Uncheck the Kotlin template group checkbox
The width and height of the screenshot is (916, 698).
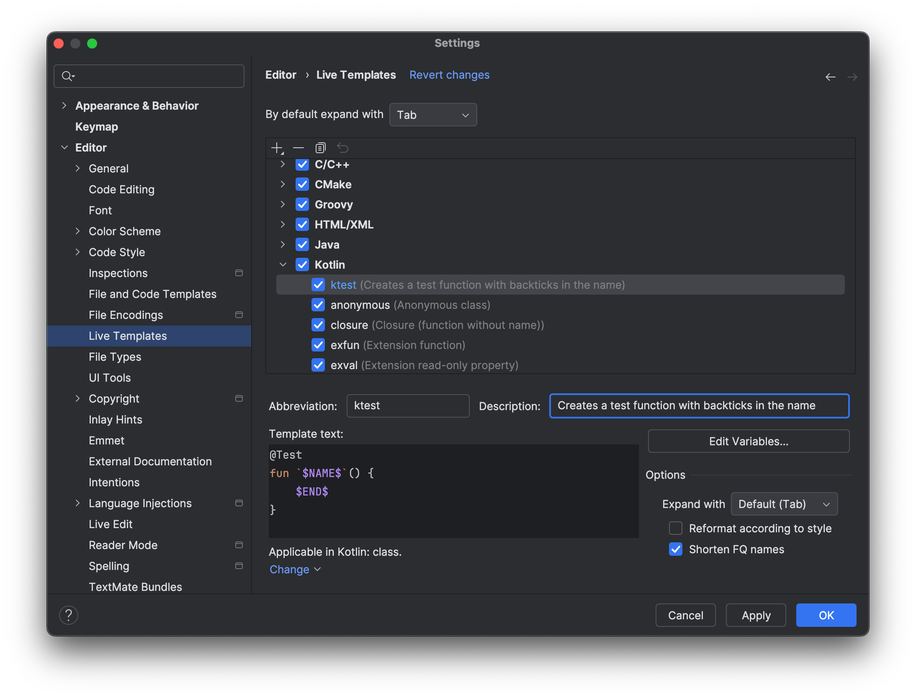pyautogui.click(x=302, y=264)
